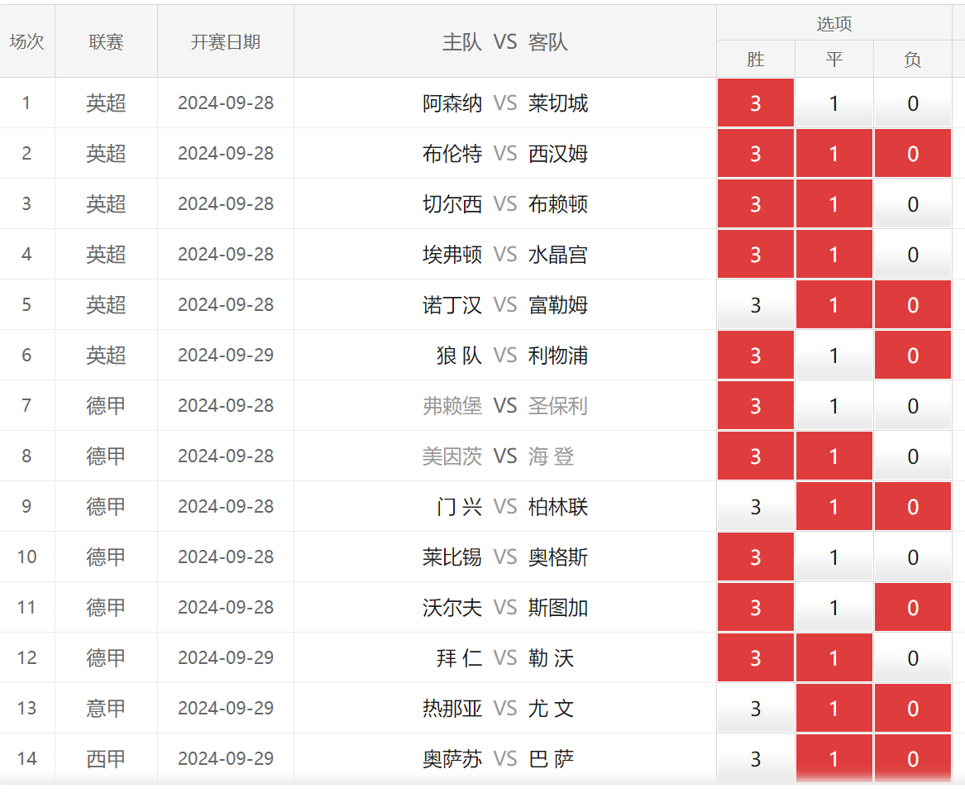Toggle win (3) for Arsenal match row 1

pyautogui.click(x=755, y=103)
